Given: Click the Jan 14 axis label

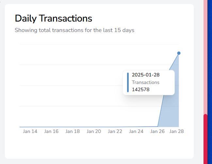Looking at the screenshot, I should coord(30,131).
